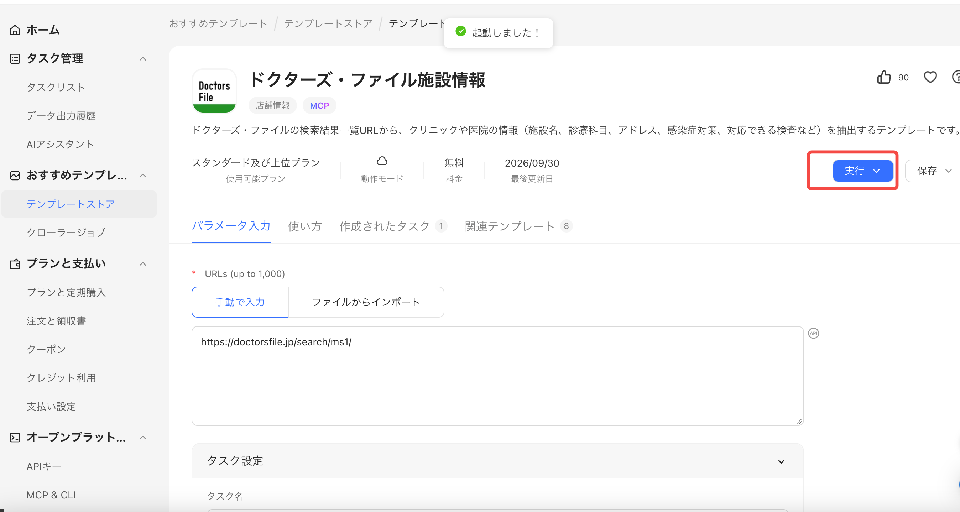The image size is (960, 512).
Task: Click the プランと支払い wallet icon
Action: [x=15, y=264]
